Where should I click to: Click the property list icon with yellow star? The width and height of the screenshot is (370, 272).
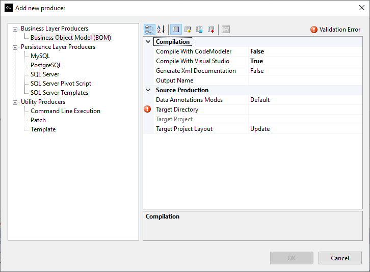(188, 30)
